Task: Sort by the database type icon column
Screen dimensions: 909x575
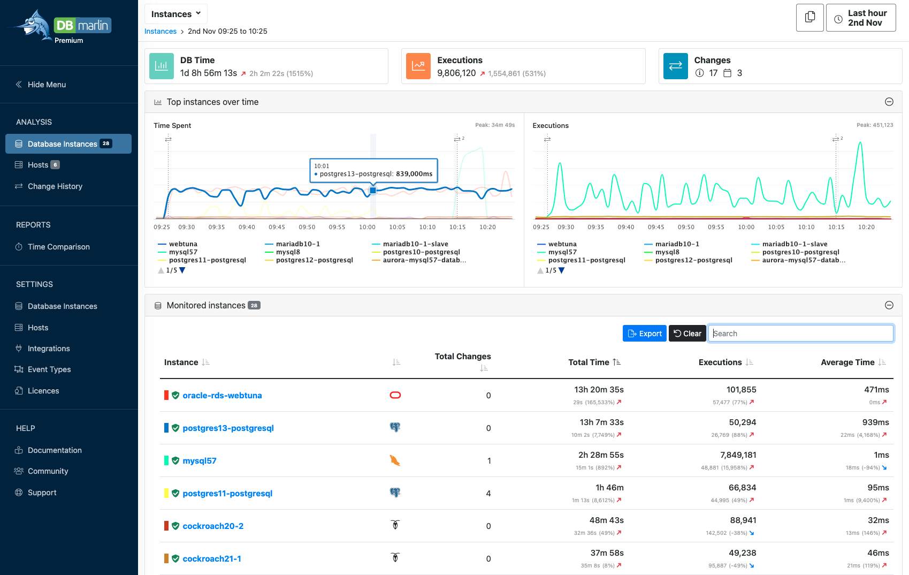Action: tap(396, 362)
